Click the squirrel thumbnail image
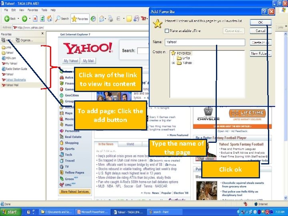This screenshot has width=288, height=216. pyautogui.click(x=206, y=190)
